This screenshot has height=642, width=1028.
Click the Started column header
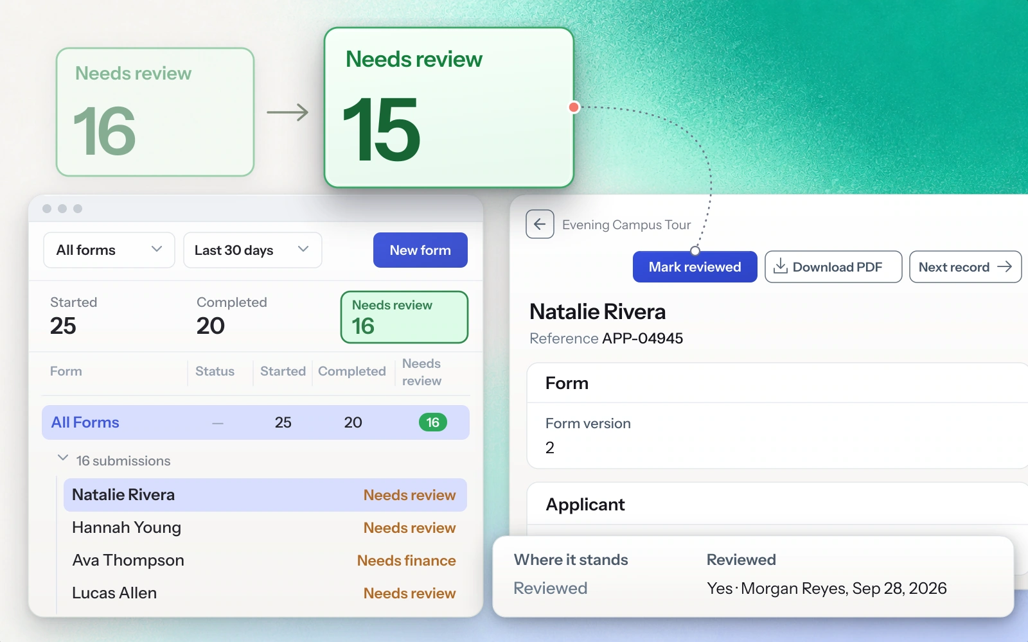pyautogui.click(x=283, y=371)
